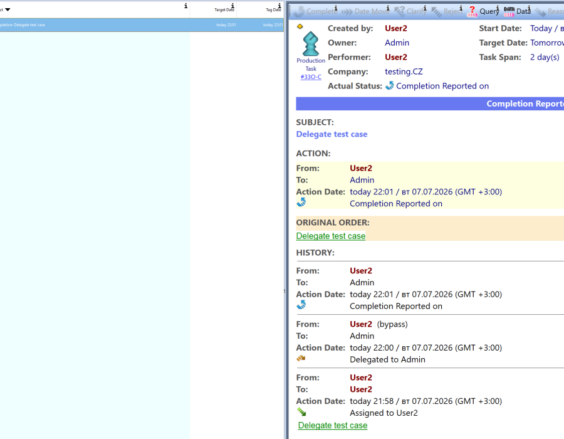Click the Assigned to User2 history icon

point(301,411)
